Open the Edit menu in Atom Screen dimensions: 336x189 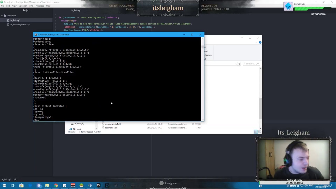(8, 6)
